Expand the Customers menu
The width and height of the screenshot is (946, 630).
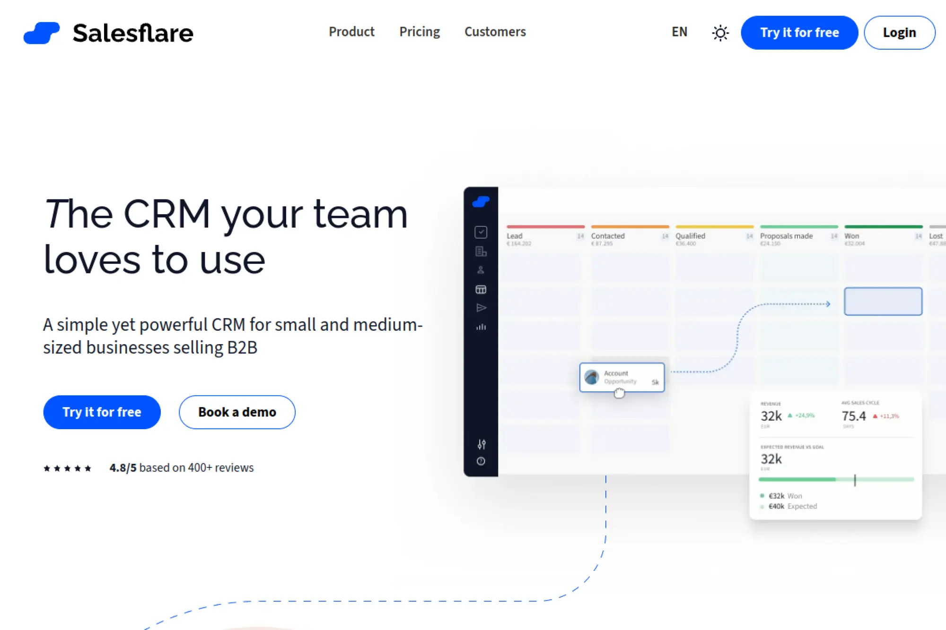pyautogui.click(x=495, y=32)
